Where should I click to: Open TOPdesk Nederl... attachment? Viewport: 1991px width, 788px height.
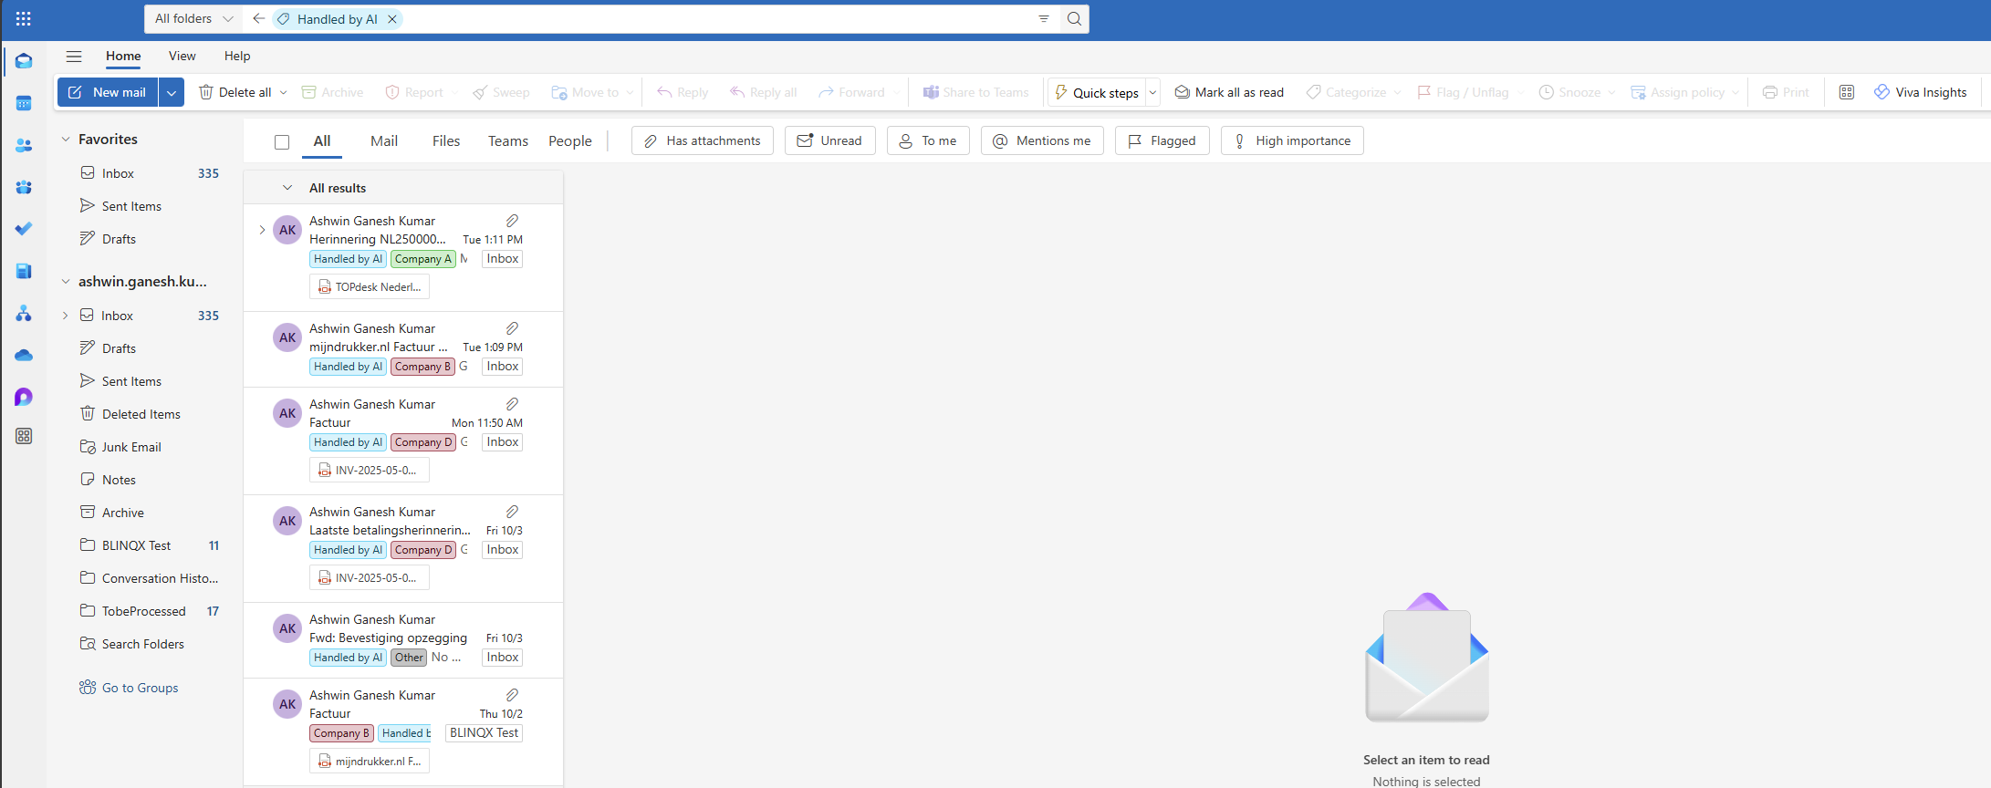(x=370, y=286)
